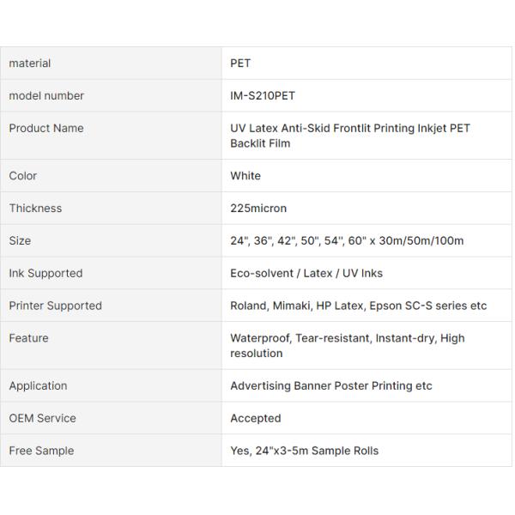Click the Roland, Mimaki, HP Latex printers value
This screenshot has width=515, height=515.
(x=358, y=306)
